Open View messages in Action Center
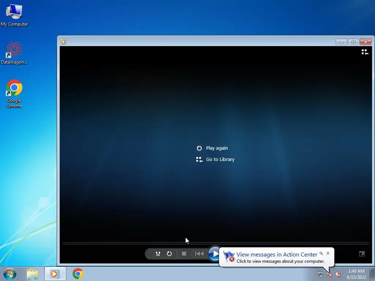The image size is (375, 281). pos(277,255)
